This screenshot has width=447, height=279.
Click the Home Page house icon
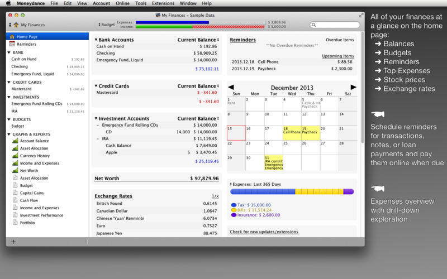[12, 37]
